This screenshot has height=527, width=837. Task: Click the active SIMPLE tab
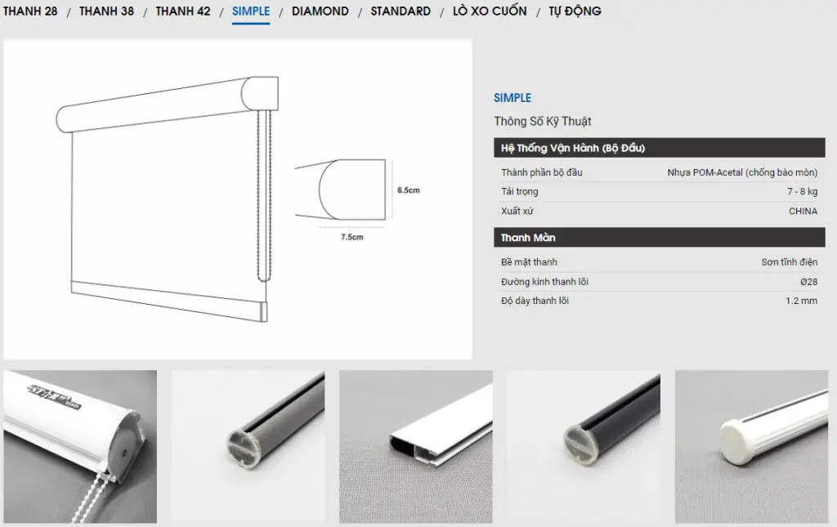tap(251, 11)
